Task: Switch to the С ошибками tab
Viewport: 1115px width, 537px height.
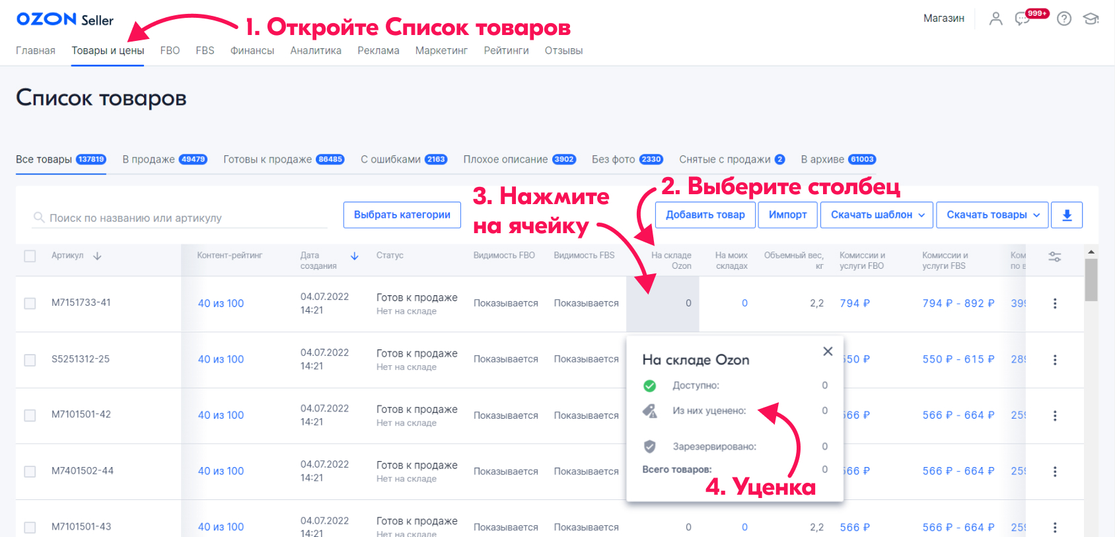Action: [x=404, y=160]
